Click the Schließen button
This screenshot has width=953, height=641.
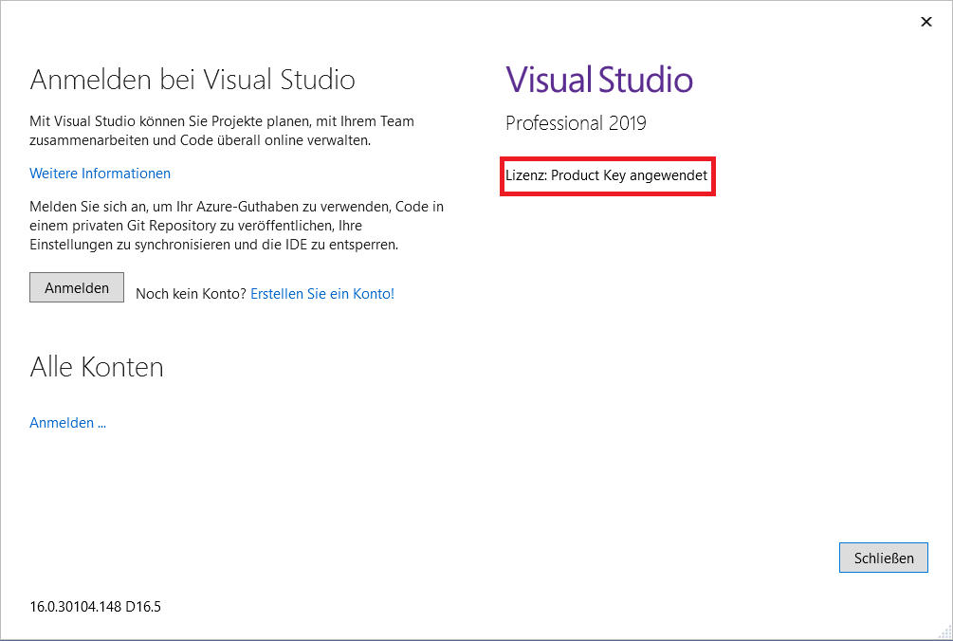[x=884, y=558]
